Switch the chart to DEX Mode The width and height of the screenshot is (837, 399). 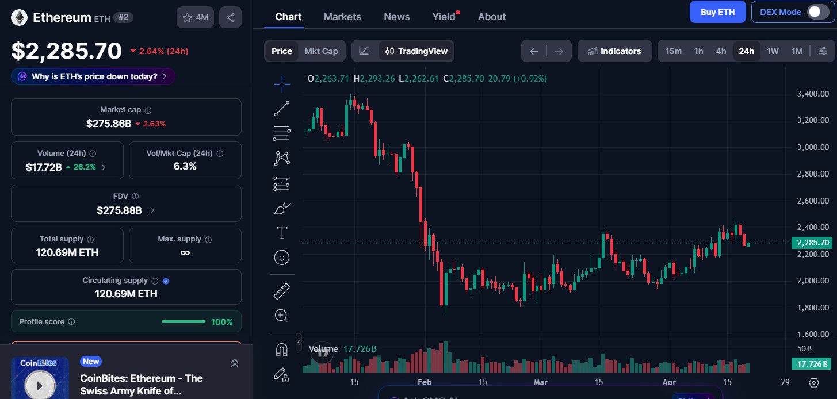pyautogui.click(x=818, y=11)
